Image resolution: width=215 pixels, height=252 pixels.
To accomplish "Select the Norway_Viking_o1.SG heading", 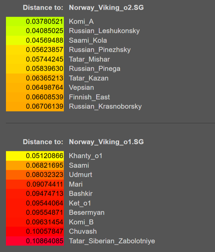I will pyautogui.click(x=106, y=142).
